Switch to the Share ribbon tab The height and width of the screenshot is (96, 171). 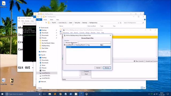click(52, 19)
